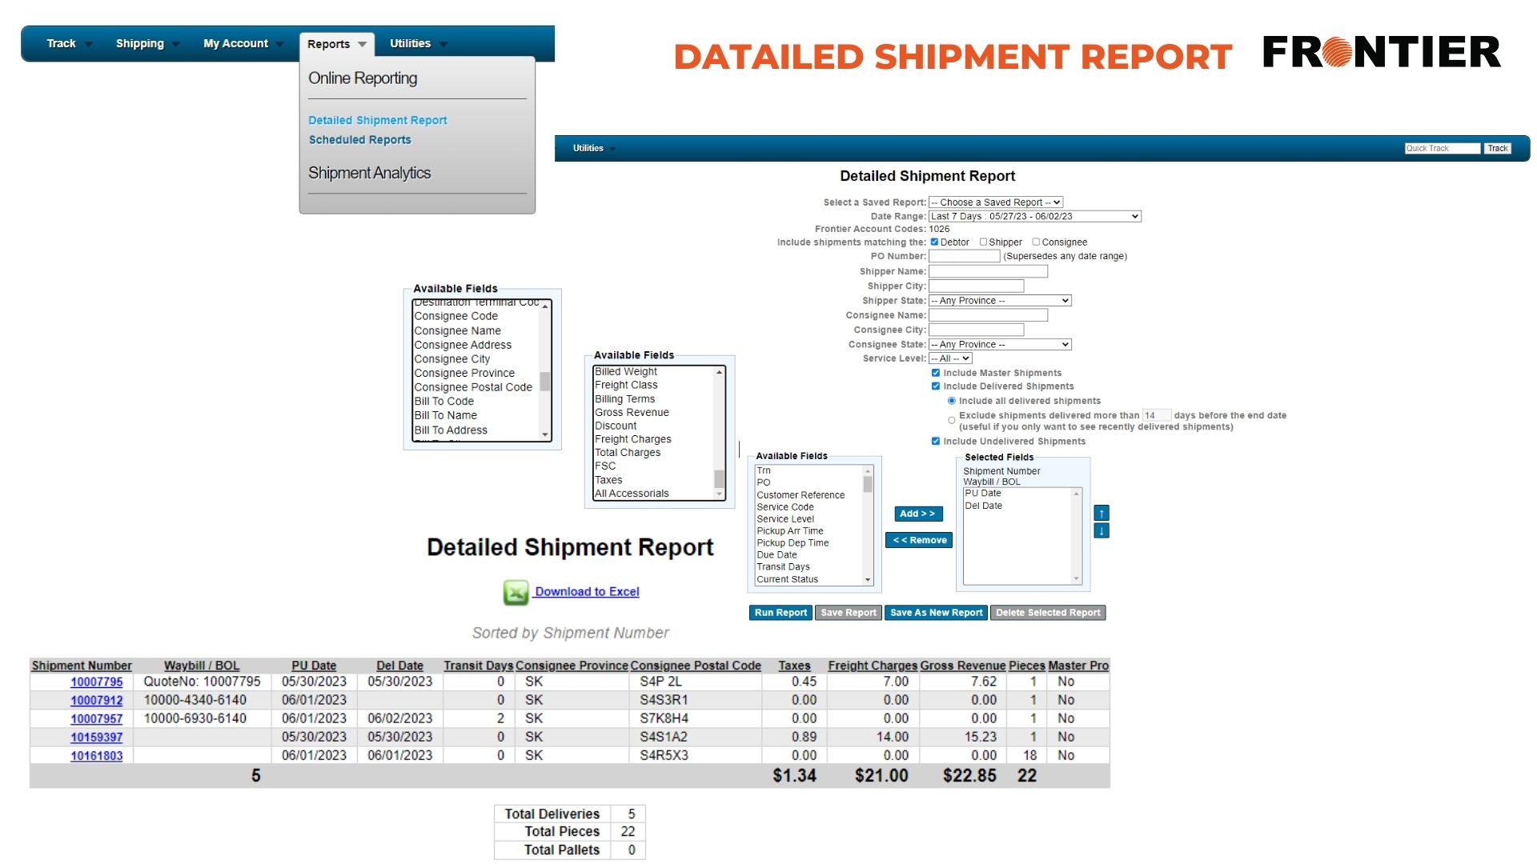The height and width of the screenshot is (864, 1537).
Task: Open the Choose a Saved Report dropdown
Action: coord(996,202)
